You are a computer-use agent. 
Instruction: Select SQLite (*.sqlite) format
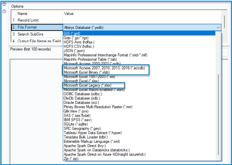coord(76,124)
